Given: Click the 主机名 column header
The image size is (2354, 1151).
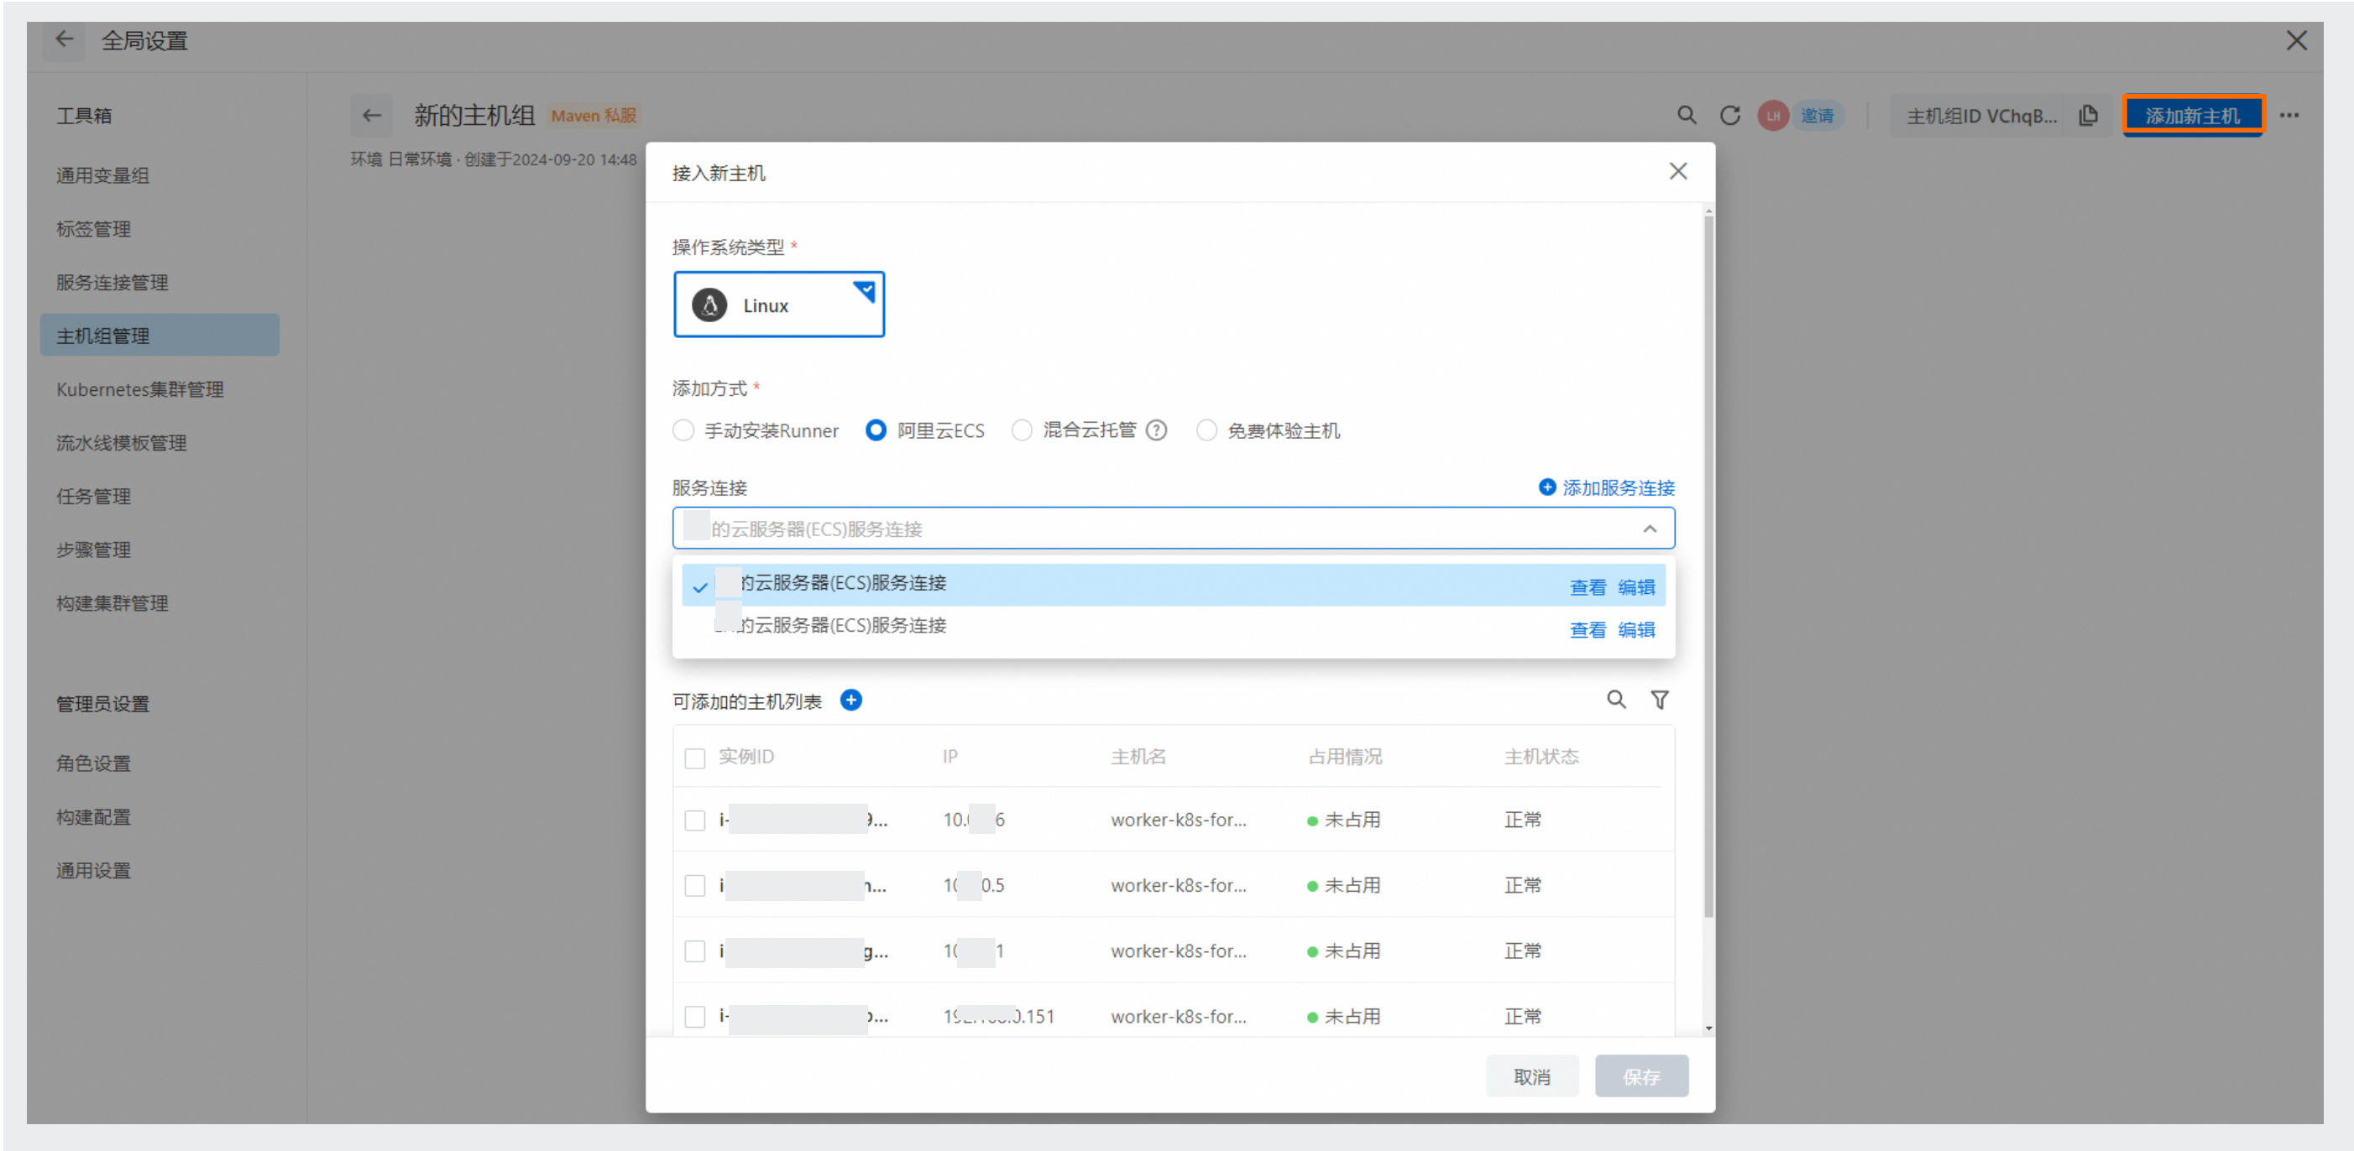Looking at the screenshot, I should pos(1138,757).
